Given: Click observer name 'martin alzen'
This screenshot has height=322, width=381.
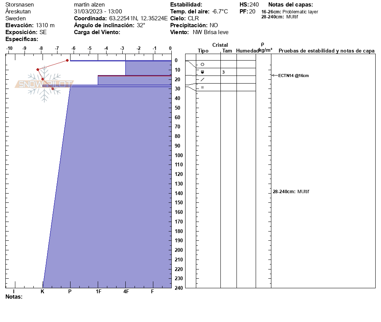Looking at the screenshot, I should [89, 5].
